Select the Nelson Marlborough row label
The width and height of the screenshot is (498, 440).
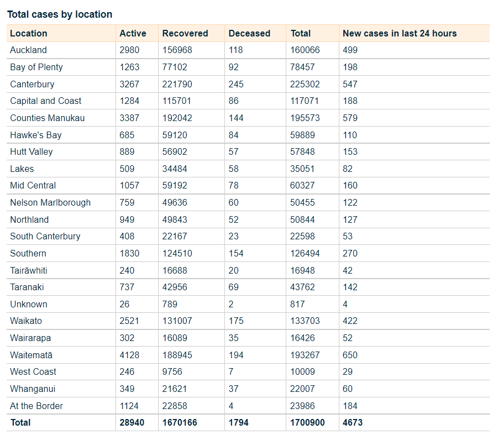pos(50,202)
